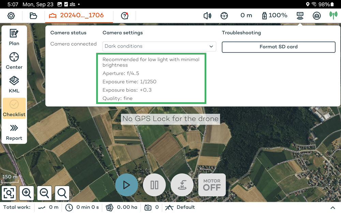Viewport: 341px width, 213px height.
Task: Open the map location search
Action: click(x=62, y=193)
